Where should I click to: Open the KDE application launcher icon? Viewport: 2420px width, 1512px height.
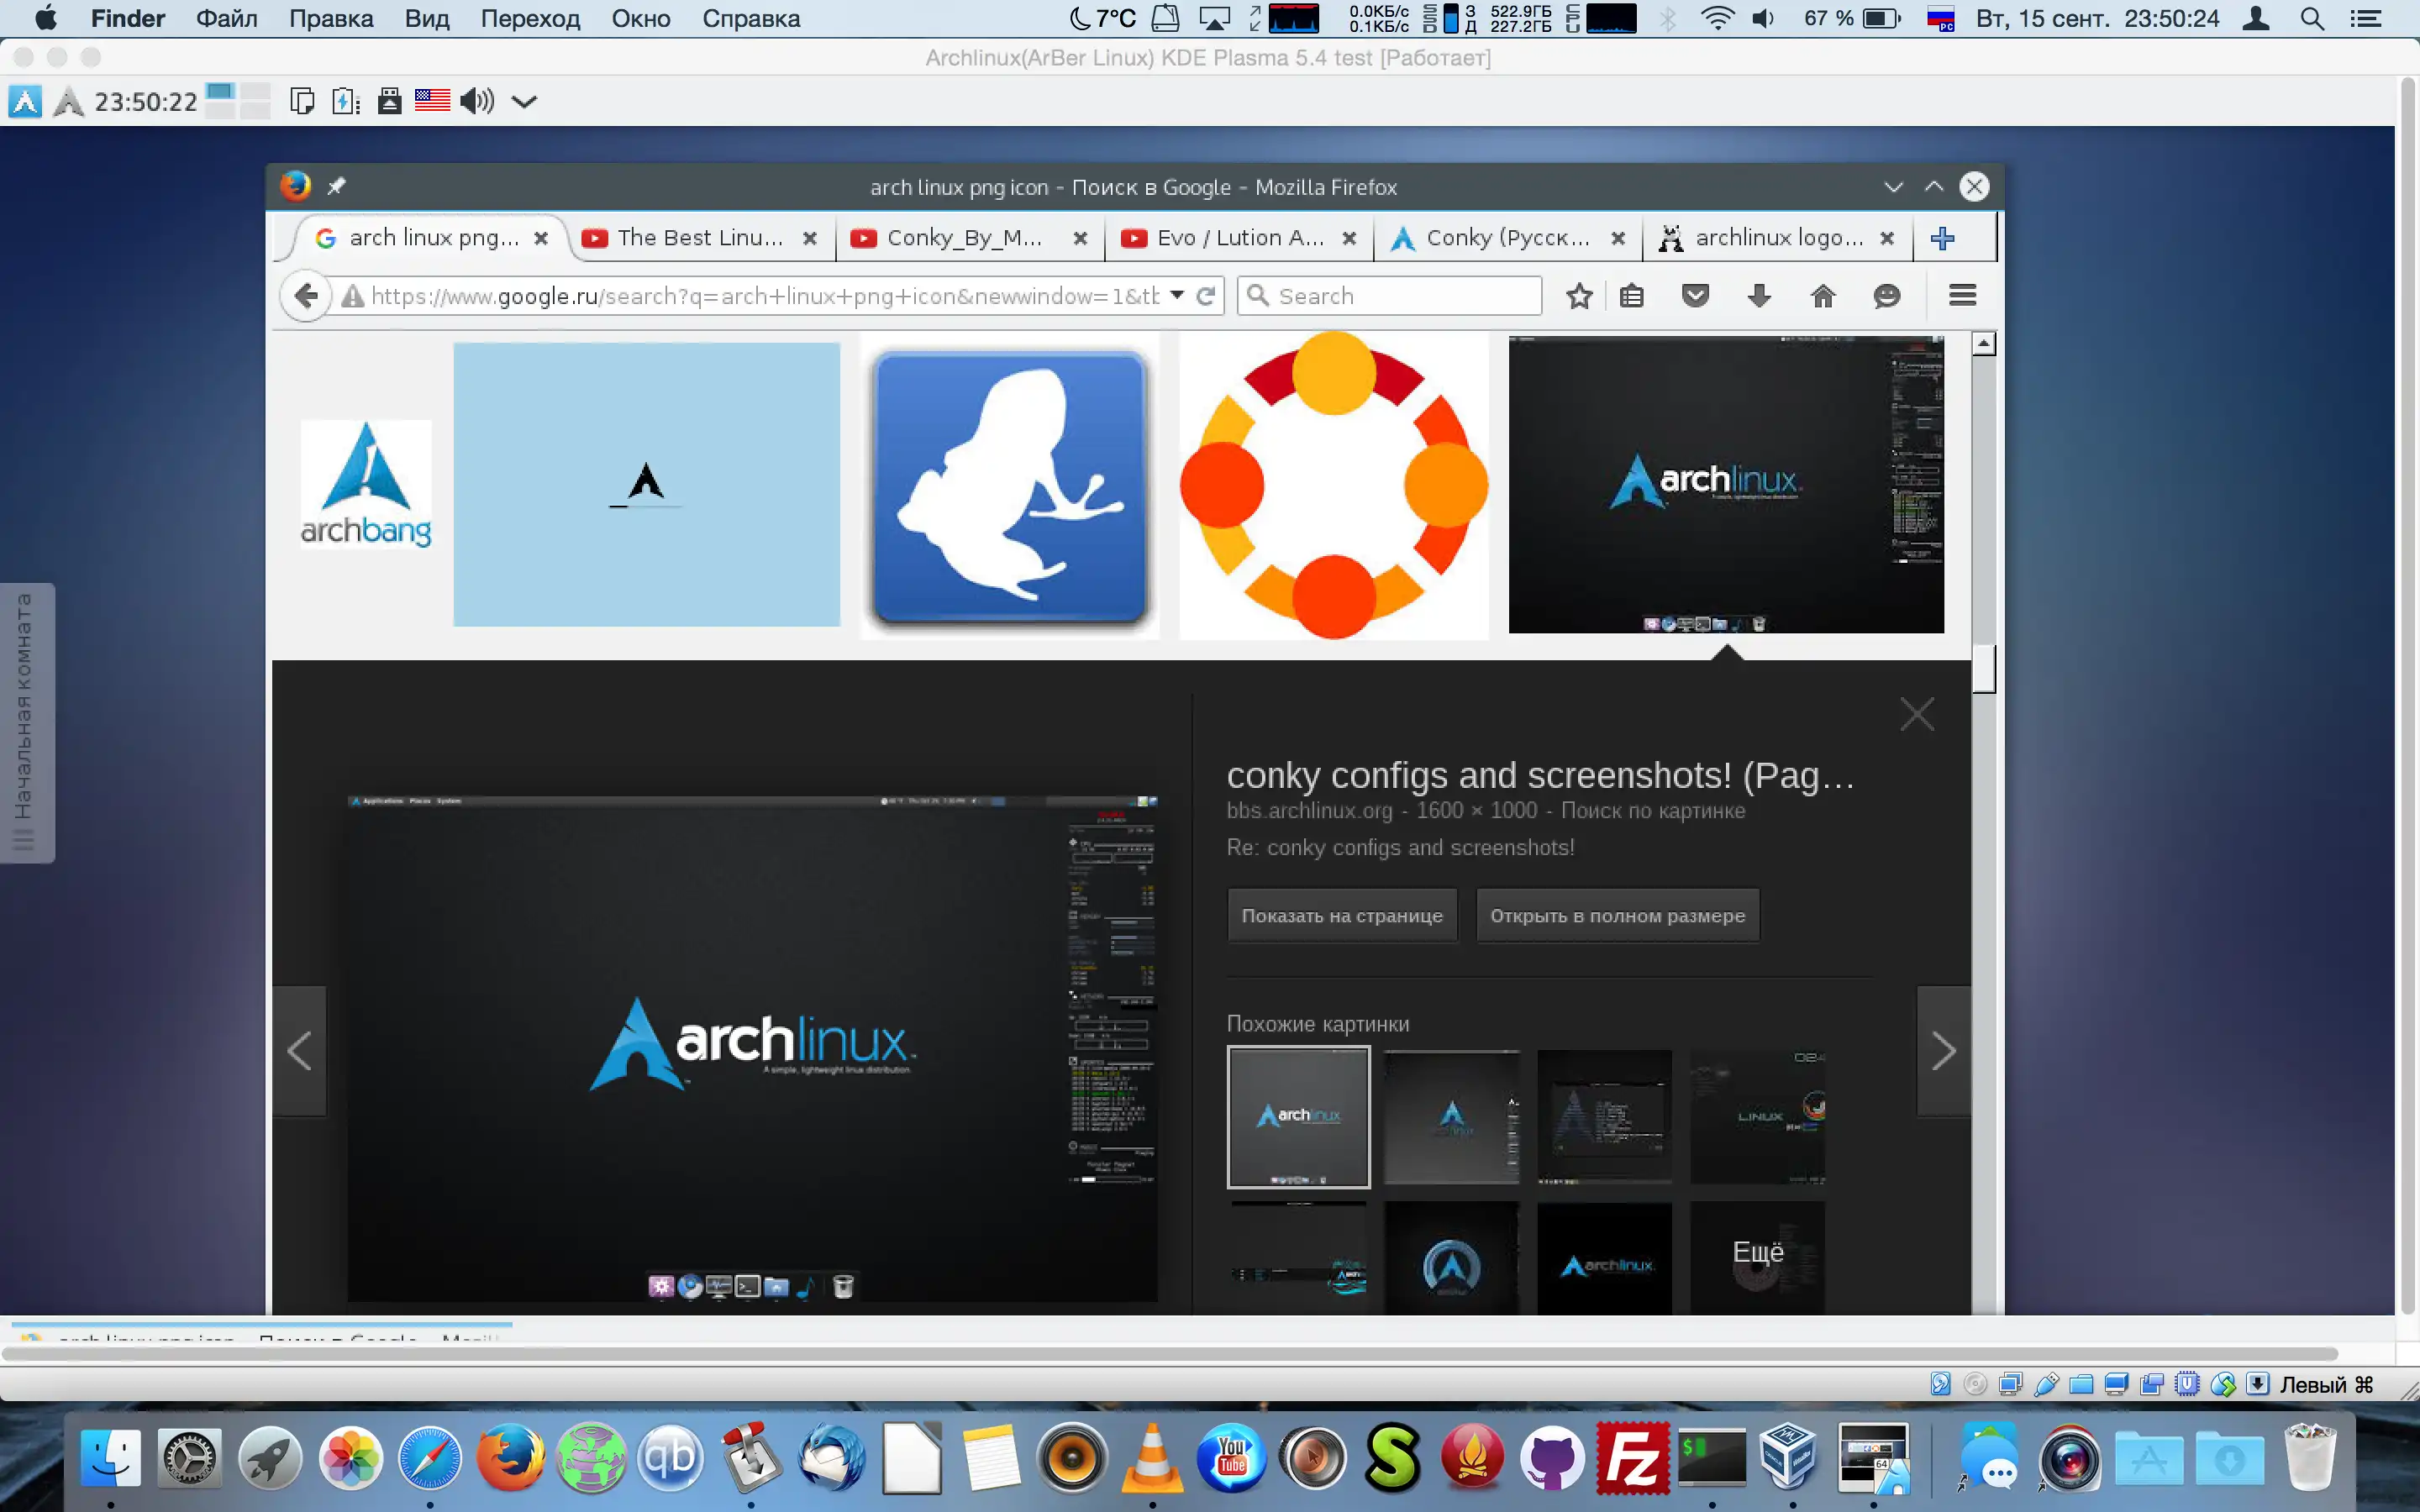[x=25, y=101]
